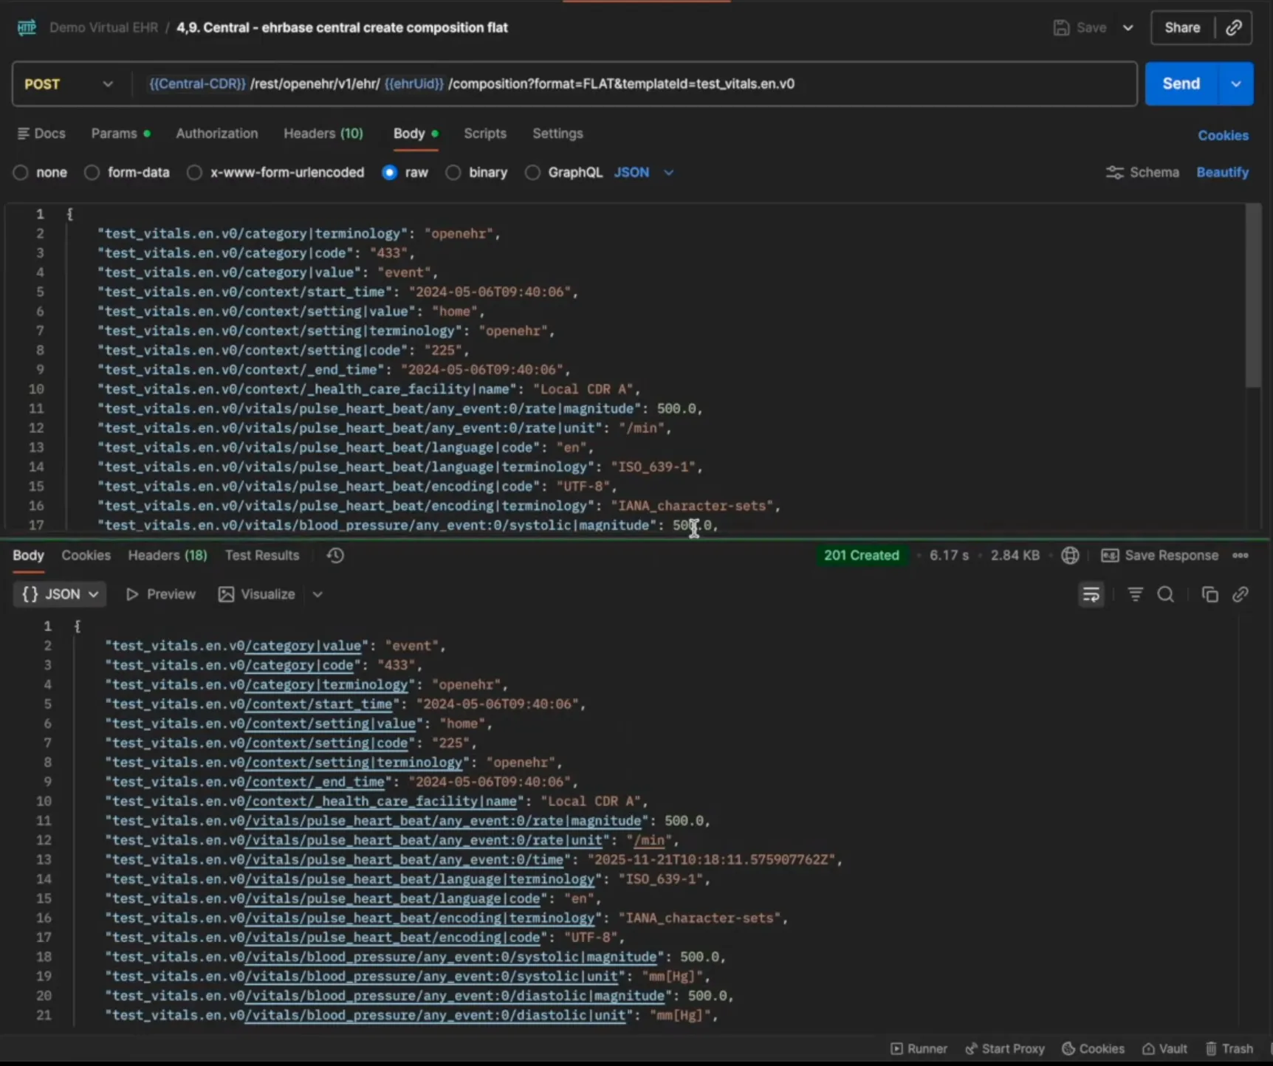Open the Test Results tab
The image size is (1273, 1066).
tap(262, 555)
